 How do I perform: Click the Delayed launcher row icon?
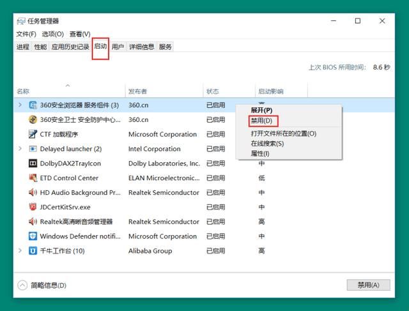click(x=33, y=149)
